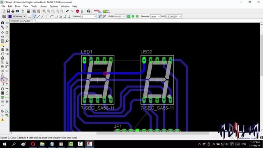263x148 pixels.
Task: Select the wrench Change tool
Action: coord(7,41)
